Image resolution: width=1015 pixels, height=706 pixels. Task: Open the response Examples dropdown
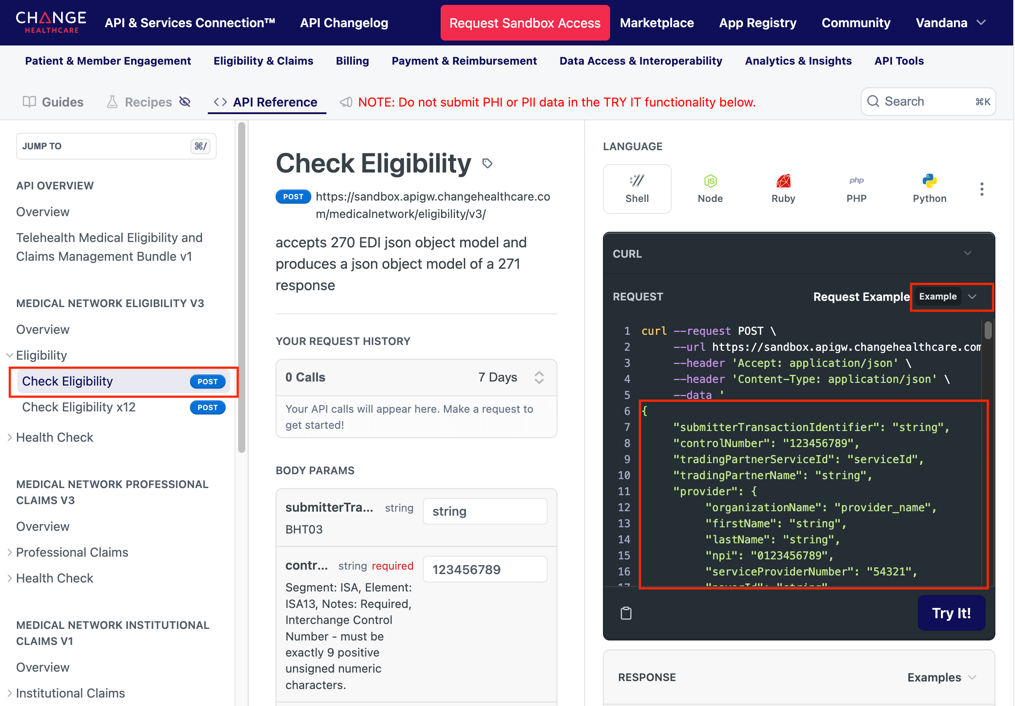coord(942,677)
